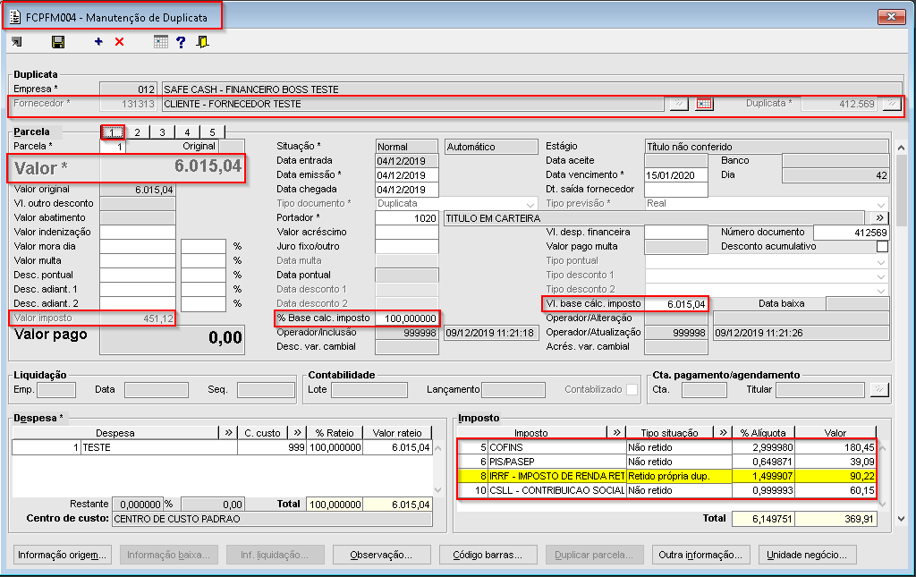Click the lookup button next to Duplicata number
This screenshot has height=577, width=916.
[891, 104]
